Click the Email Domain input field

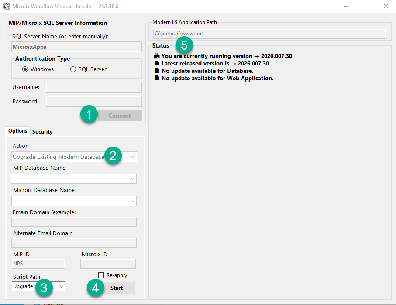point(74,222)
